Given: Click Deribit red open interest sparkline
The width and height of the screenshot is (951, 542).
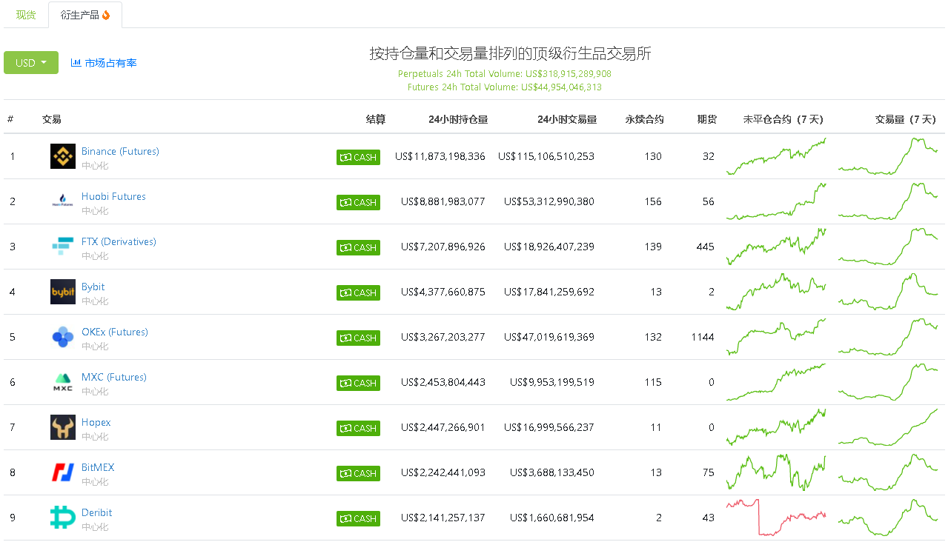Looking at the screenshot, I should click(x=776, y=518).
